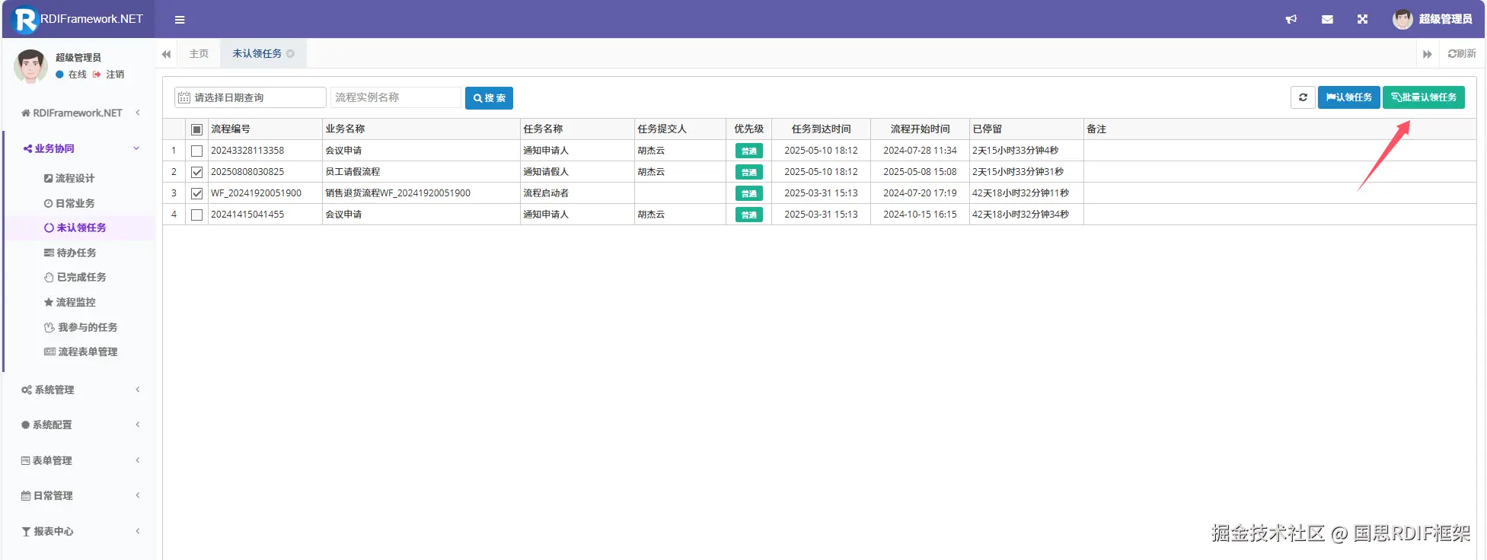The width and height of the screenshot is (1487, 560).
Task: Click the 认领任务 button
Action: 1348,97
